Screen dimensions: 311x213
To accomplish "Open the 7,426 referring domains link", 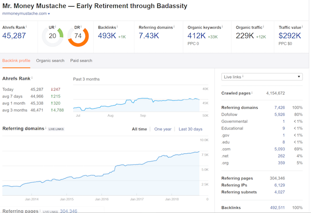I will (x=279, y=107).
